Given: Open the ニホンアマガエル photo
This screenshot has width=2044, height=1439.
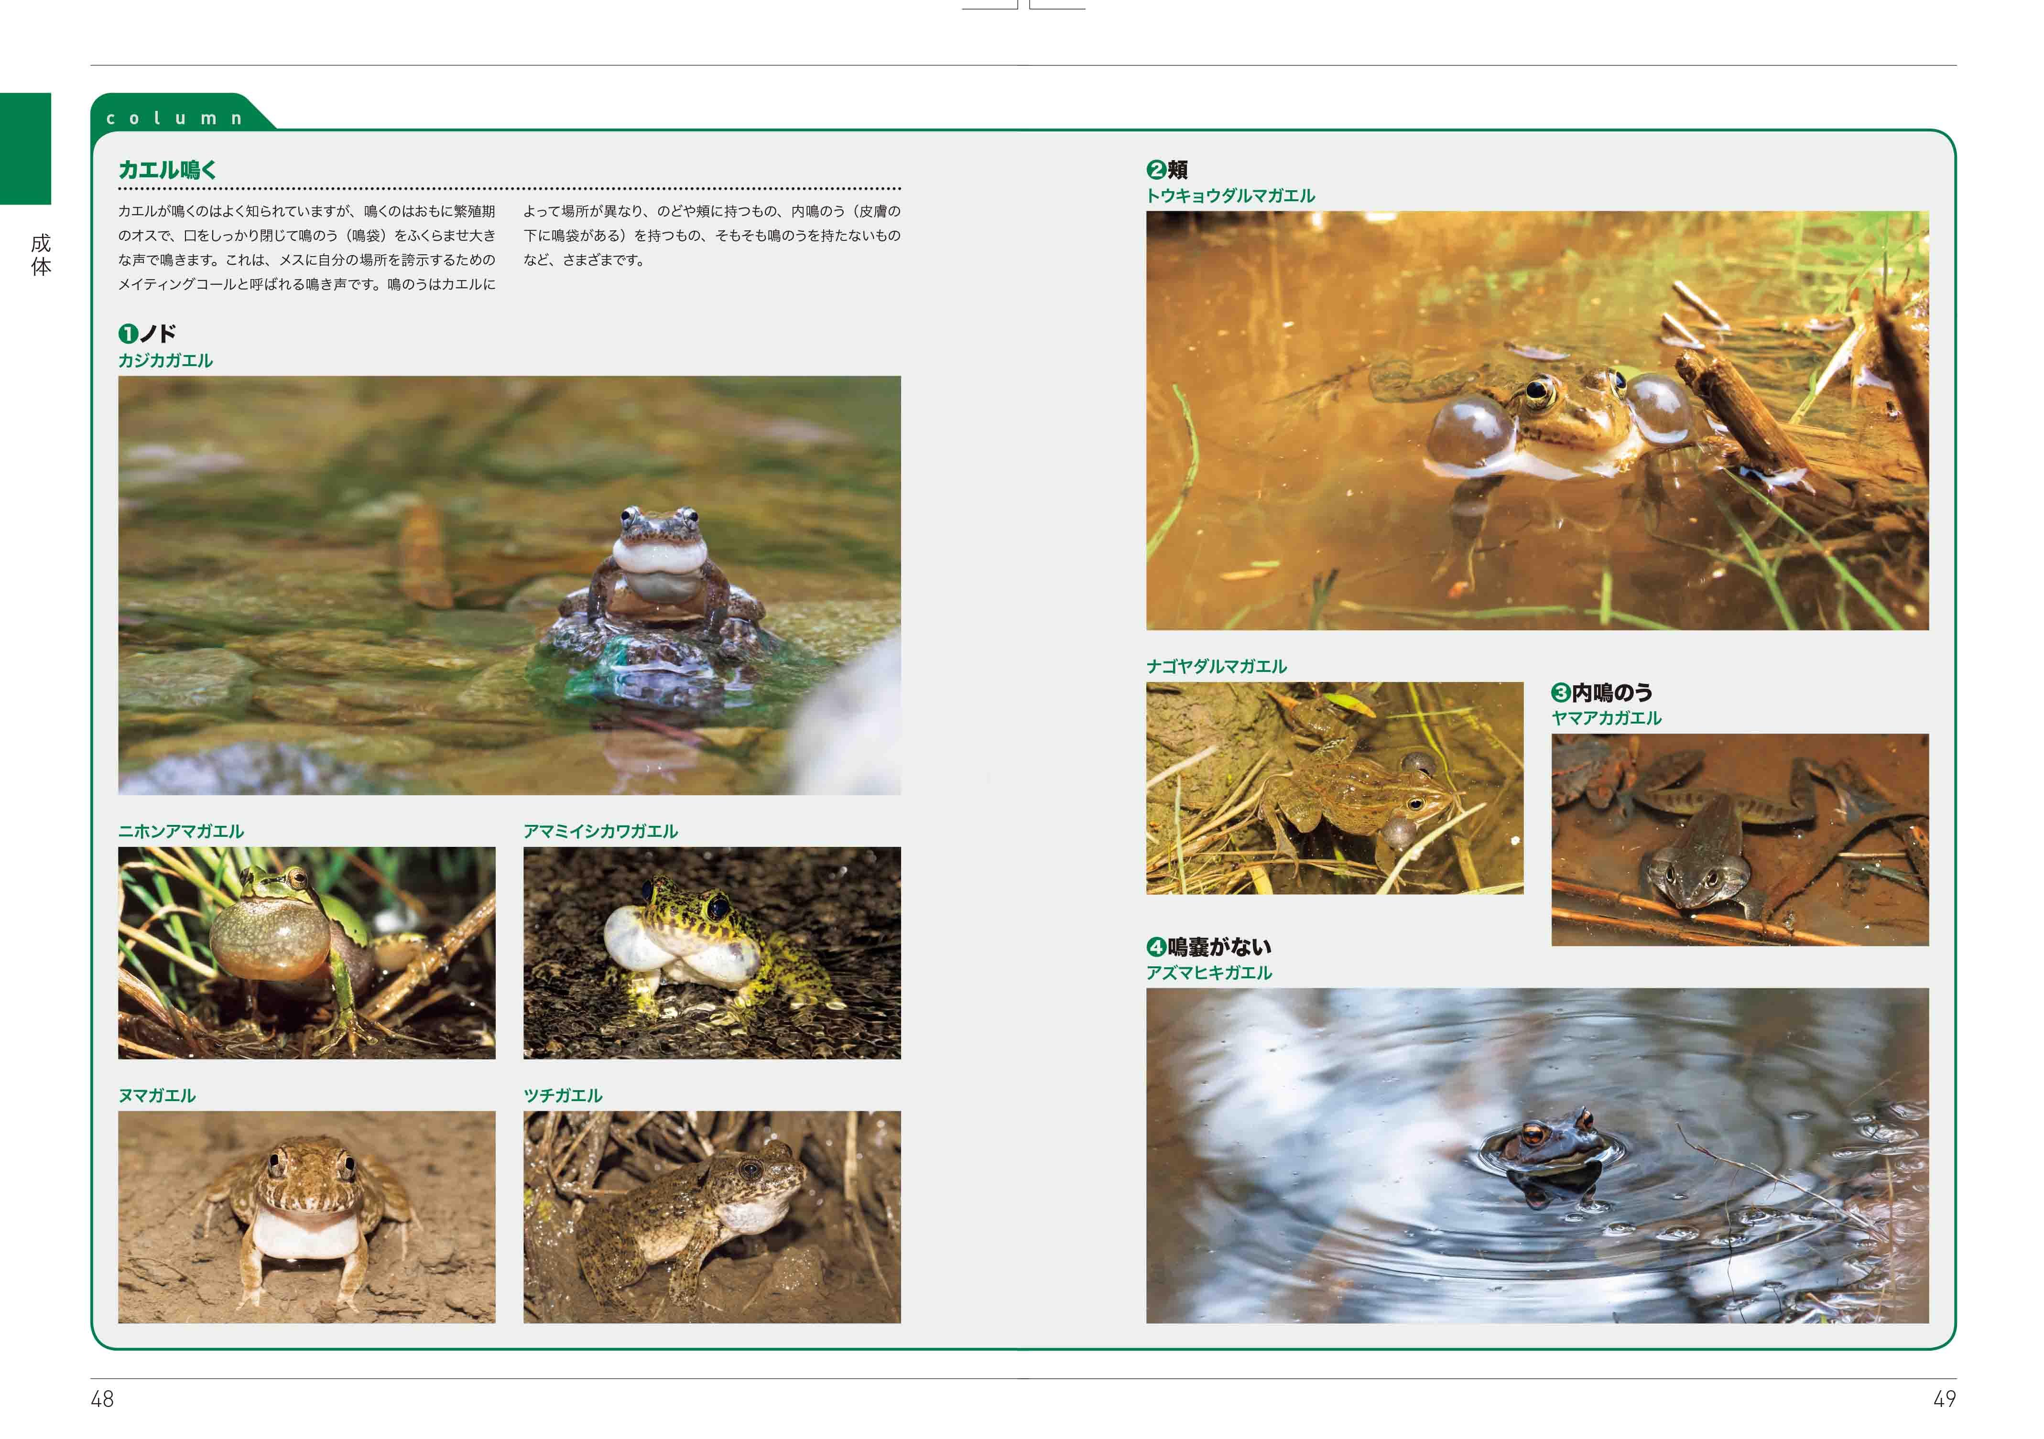Looking at the screenshot, I should point(306,952).
